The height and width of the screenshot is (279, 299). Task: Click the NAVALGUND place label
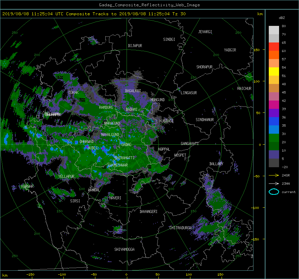click(110, 135)
